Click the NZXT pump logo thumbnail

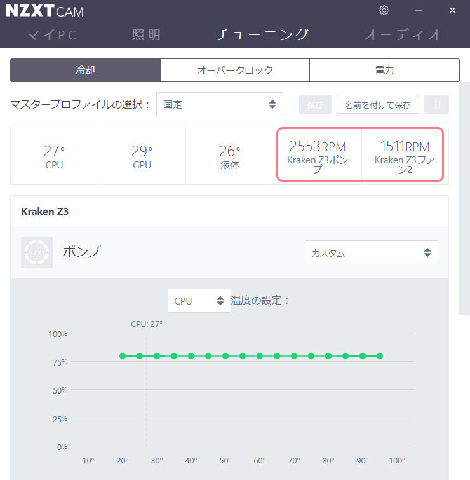[x=37, y=252]
